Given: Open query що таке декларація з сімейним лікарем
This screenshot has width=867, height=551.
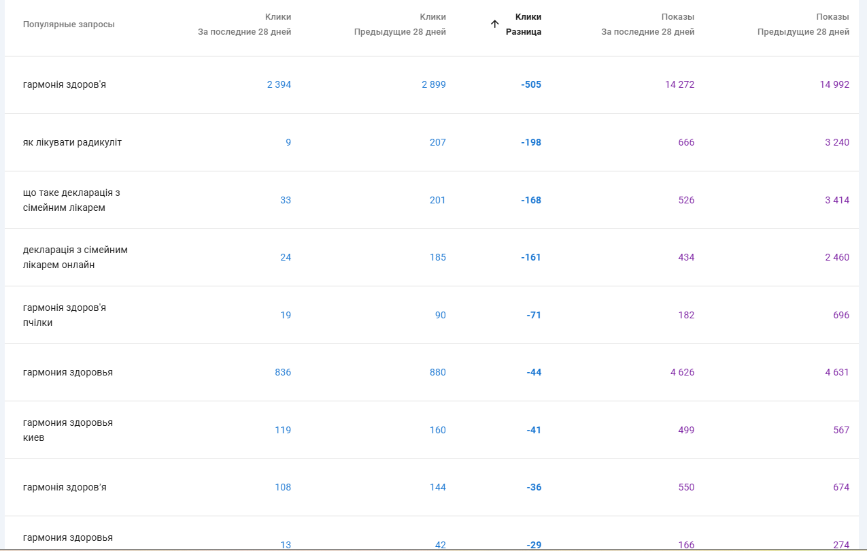Looking at the screenshot, I should point(71,200).
